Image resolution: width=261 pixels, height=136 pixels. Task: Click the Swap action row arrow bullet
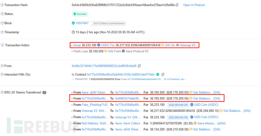(72, 45)
